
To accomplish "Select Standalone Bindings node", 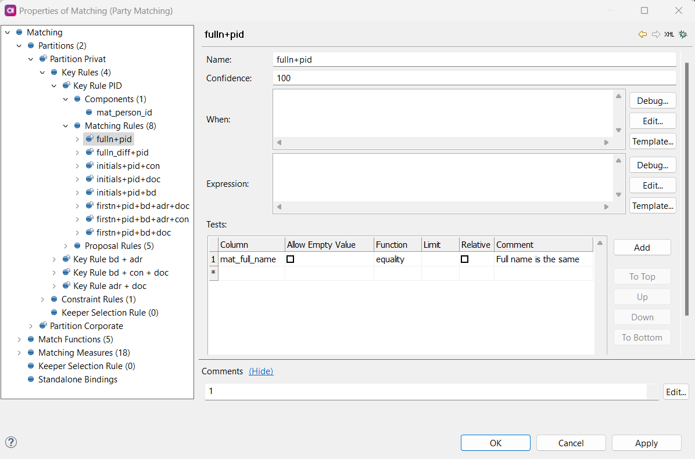I will [x=77, y=379].
